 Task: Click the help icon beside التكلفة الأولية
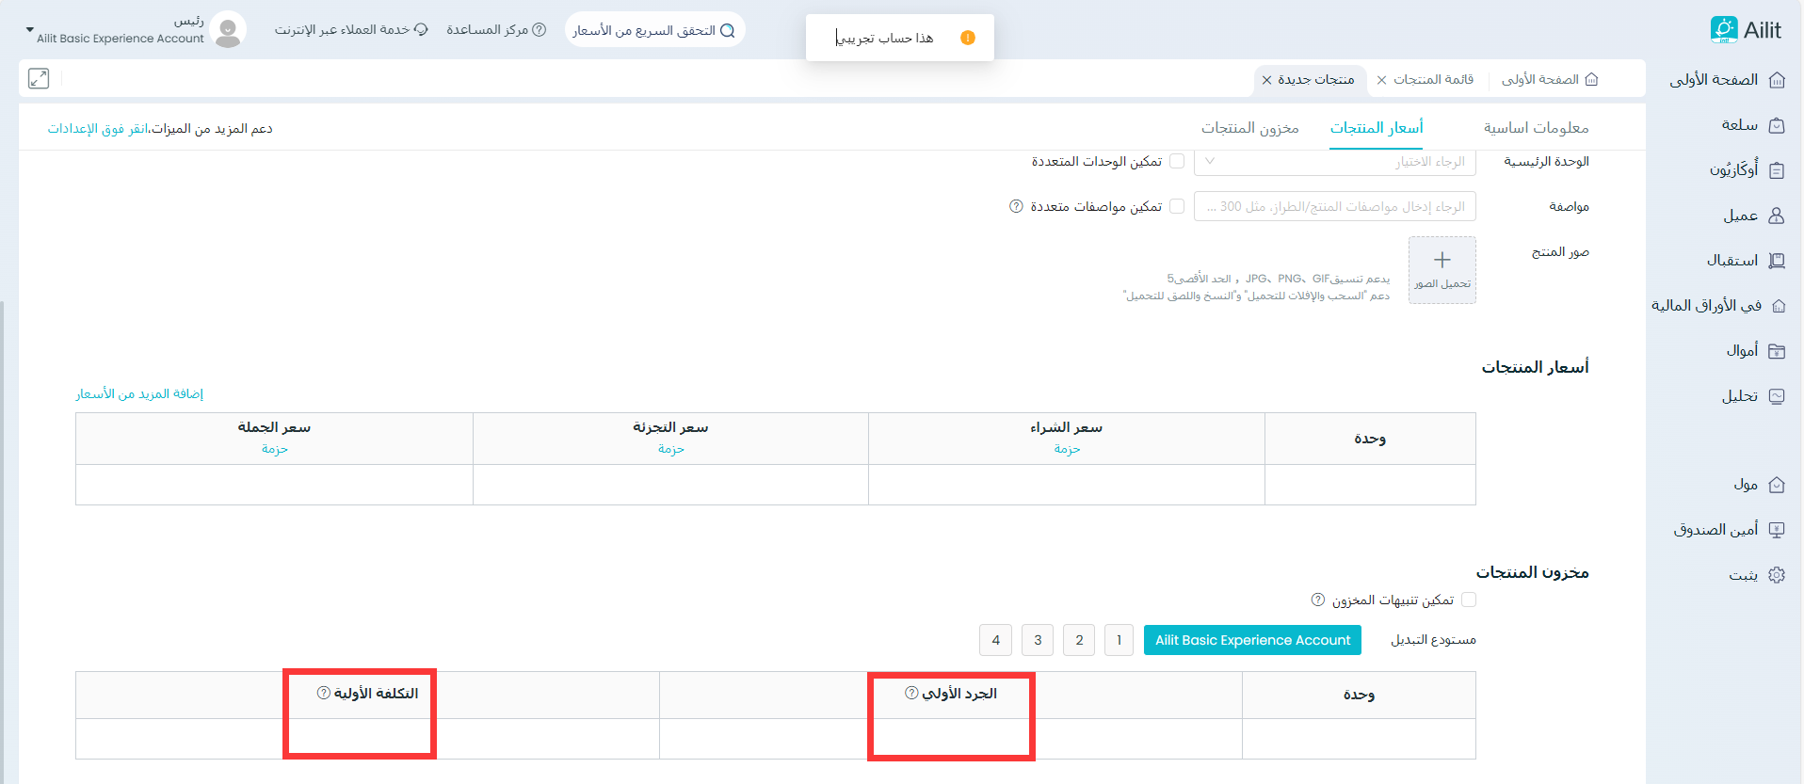(x=324, y=693)
